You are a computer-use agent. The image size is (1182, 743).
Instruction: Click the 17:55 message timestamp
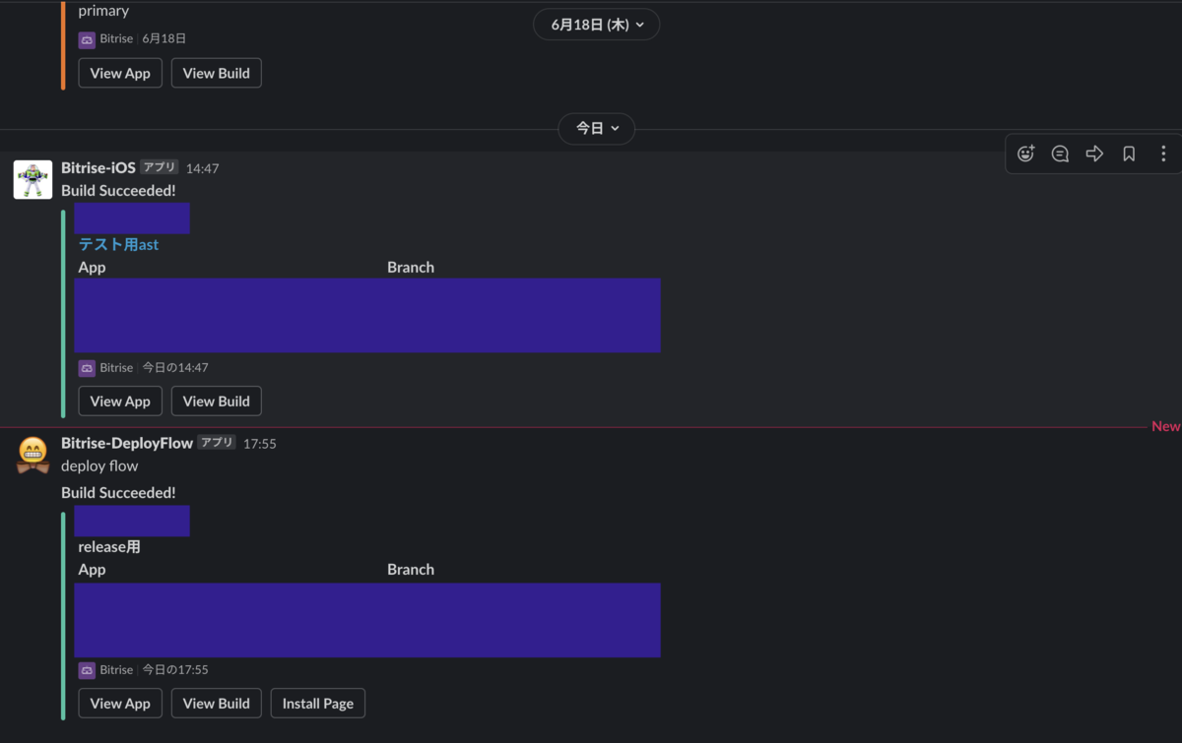tap(260, 444)
